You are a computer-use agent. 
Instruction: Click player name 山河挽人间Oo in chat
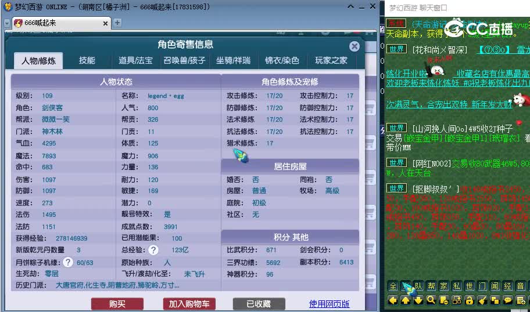tap(441, 129)
